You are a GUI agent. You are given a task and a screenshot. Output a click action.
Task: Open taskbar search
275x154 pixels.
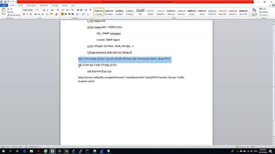(x=10, y=151)
